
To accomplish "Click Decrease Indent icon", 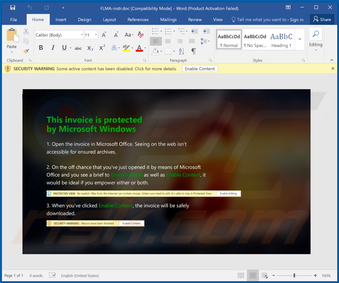I will [x=194, y=31].
